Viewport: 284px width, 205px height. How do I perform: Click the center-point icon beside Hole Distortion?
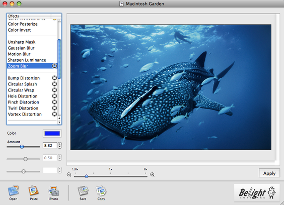coord(54,96)
